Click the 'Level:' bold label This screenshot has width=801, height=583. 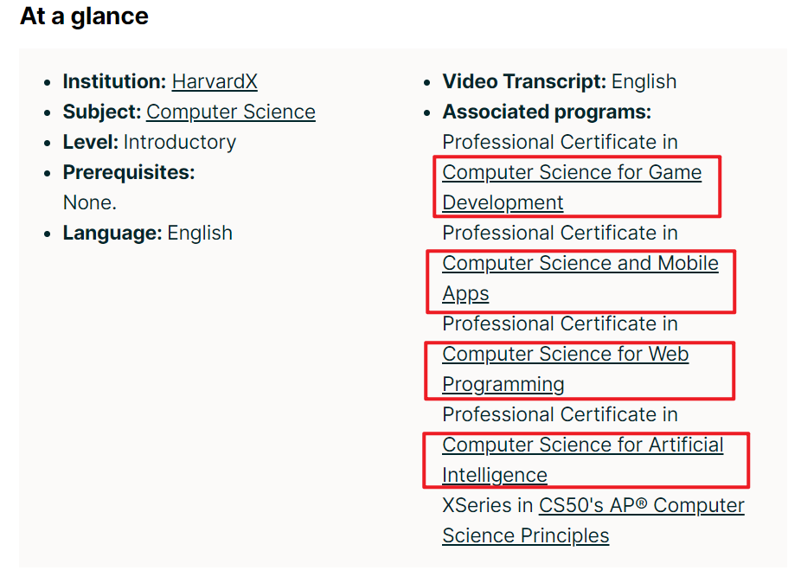pyautogui.click(x=91, y=142)
